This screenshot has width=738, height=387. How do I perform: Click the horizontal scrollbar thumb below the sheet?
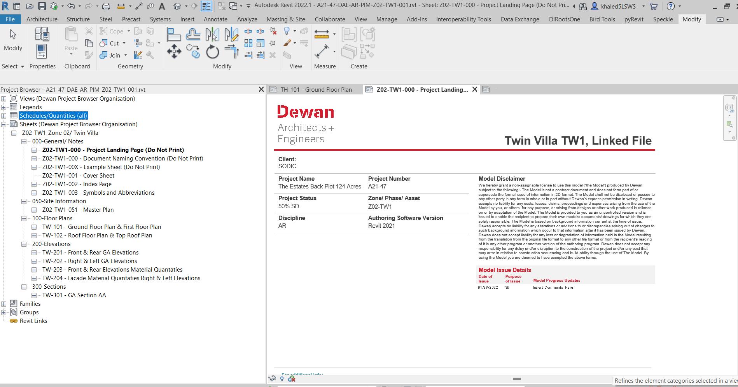coord(517,379)
